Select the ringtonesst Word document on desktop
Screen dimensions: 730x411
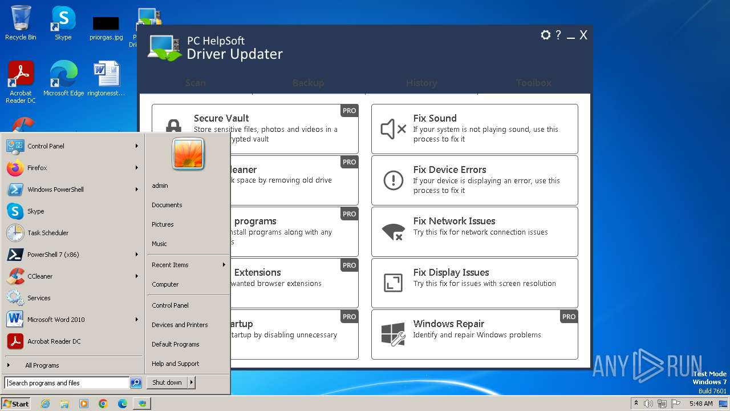pos(106,78)
